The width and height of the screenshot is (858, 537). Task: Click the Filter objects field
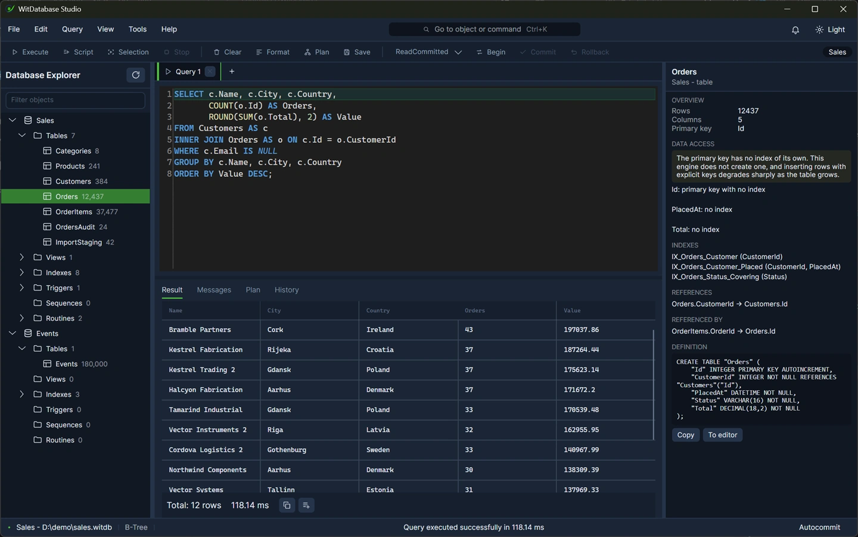pos(75,100)
